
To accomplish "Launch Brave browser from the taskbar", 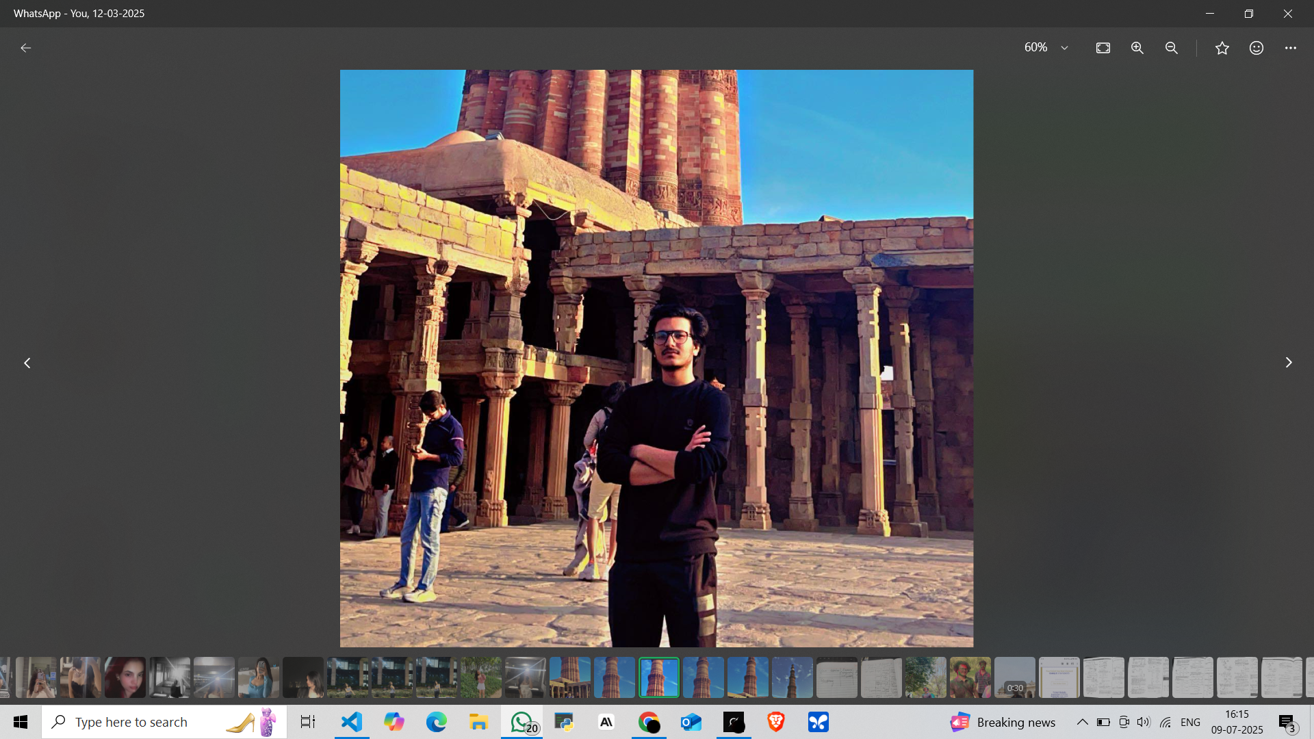I will [x=776, y=722].
